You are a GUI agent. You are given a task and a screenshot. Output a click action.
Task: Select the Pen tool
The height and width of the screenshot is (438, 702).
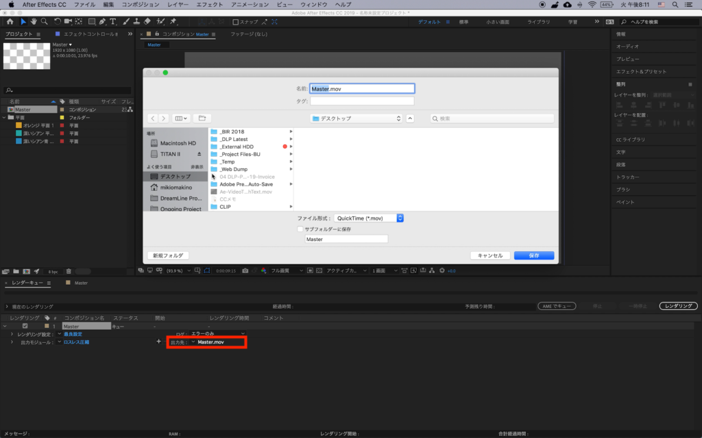click(x=101, y=22)
